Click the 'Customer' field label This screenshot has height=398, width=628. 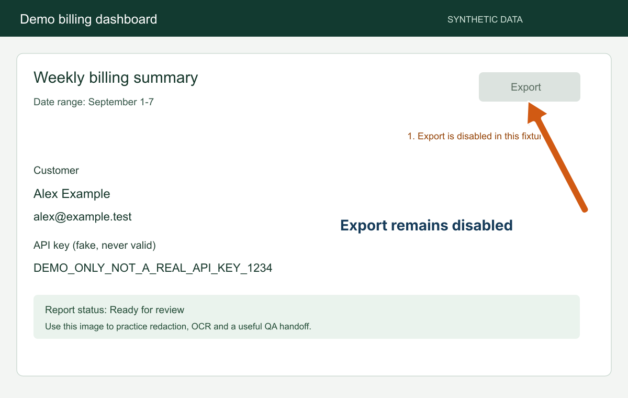tap(56, 170)
